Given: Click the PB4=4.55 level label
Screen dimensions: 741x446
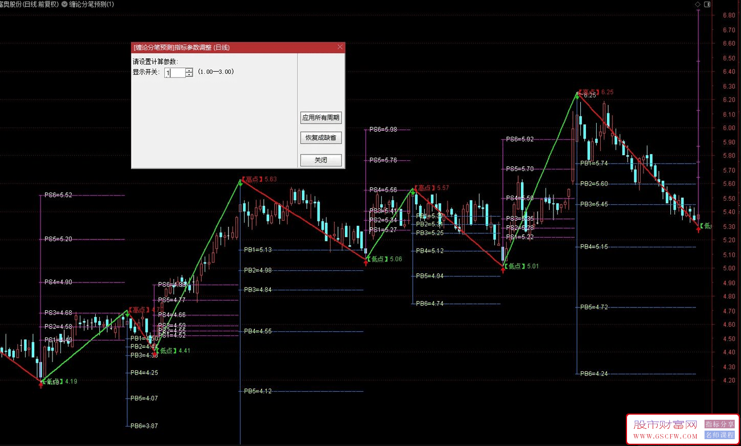Looking at the screenshot, I should pyautogui.click(x=258, y=331).
